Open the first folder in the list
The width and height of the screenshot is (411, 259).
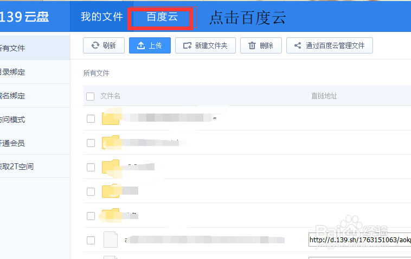click(x=111, y=118)
